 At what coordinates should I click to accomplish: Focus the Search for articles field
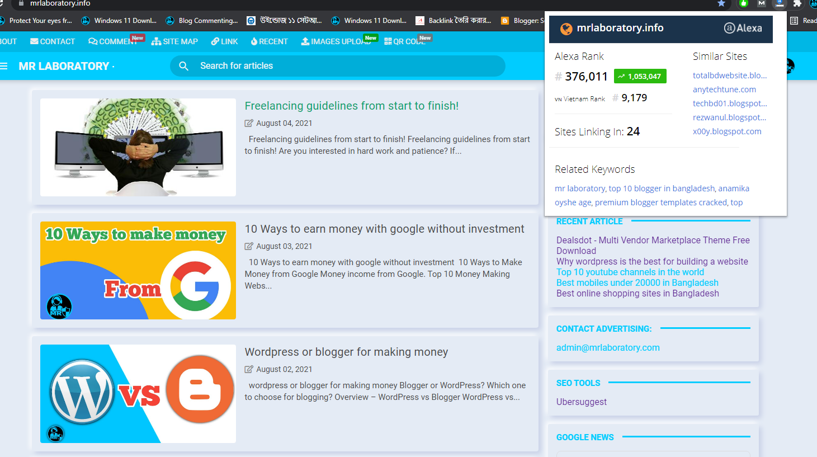[x=338, y=66]
